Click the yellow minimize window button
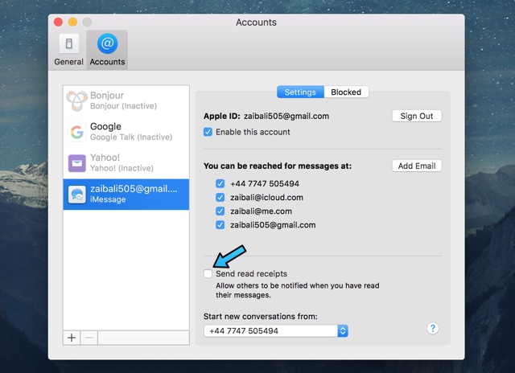 click(72, 22)
